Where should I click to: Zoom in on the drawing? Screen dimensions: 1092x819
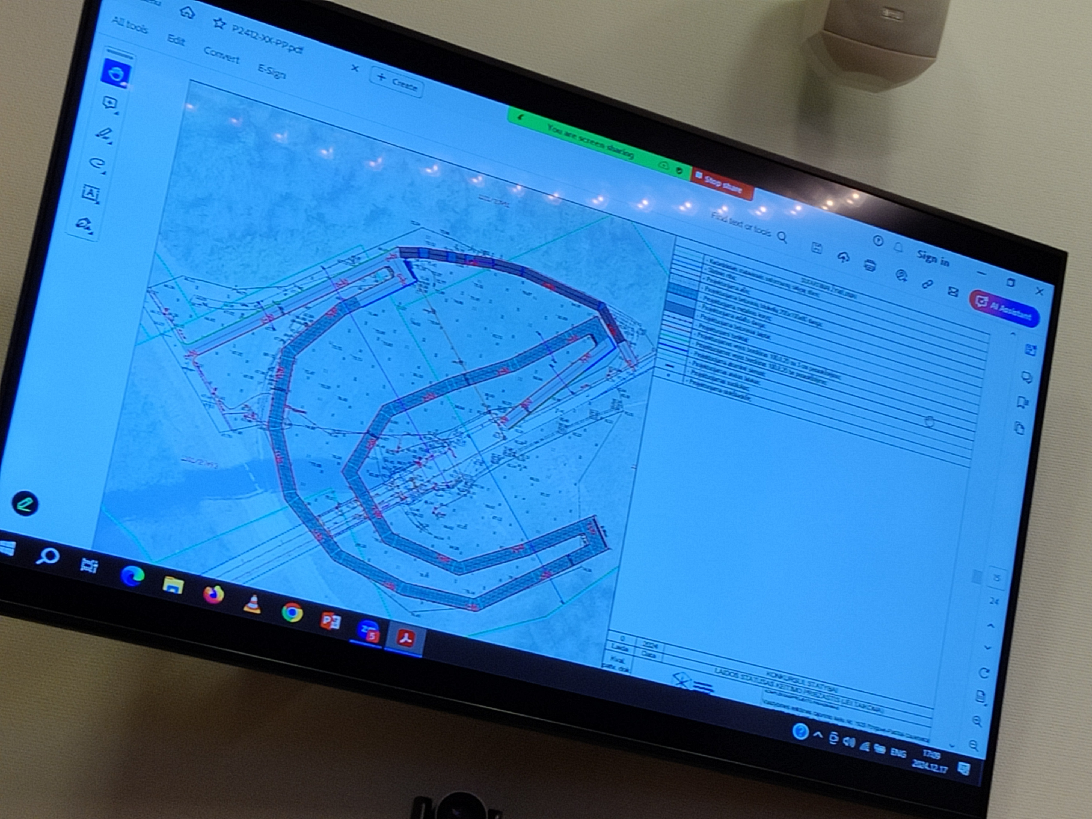pos(977,721)
